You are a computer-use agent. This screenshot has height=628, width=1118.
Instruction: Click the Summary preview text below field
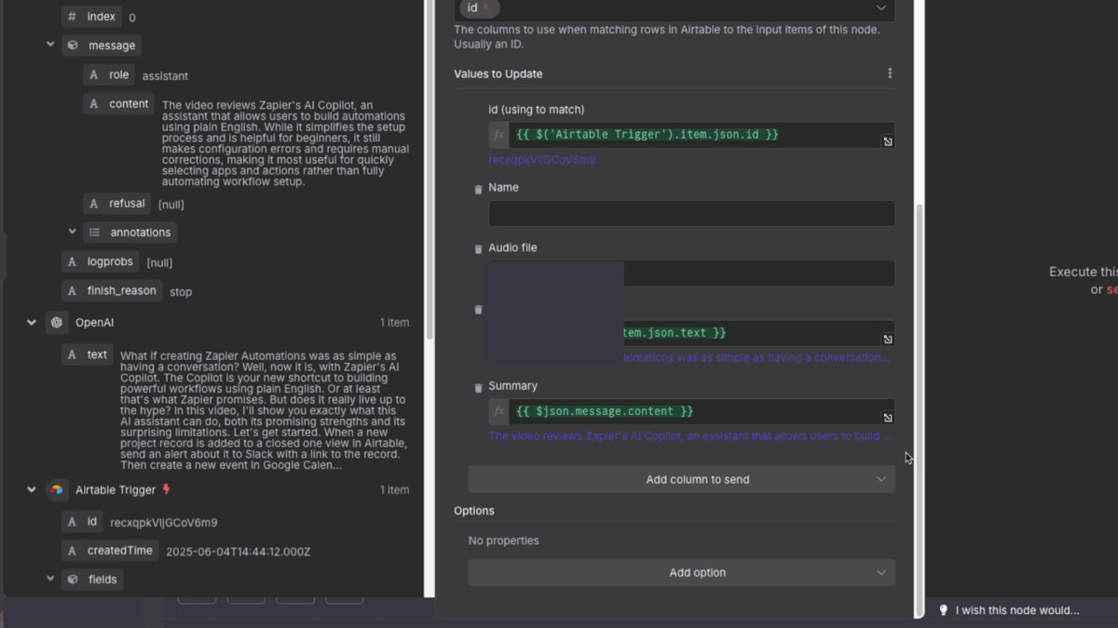point(689,435)
